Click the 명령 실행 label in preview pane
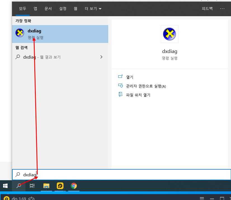The image size is (231, 200). (x=170, y=58)
